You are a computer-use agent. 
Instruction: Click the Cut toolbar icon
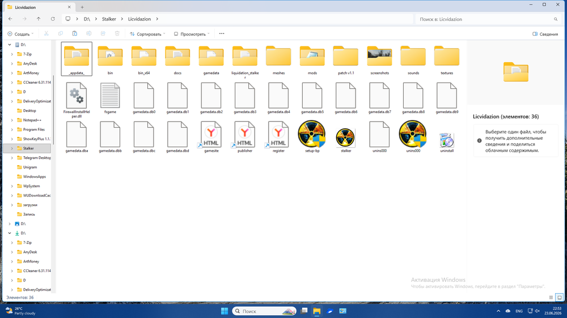tap(46, 33)
